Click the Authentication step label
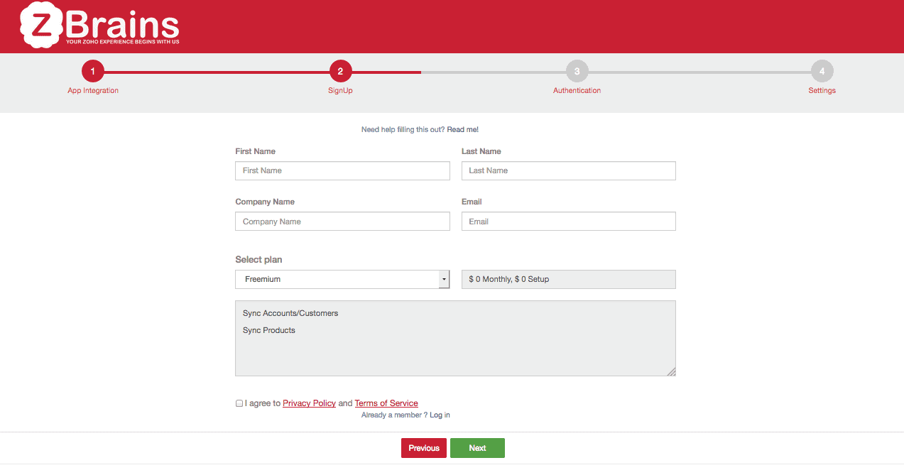The width and height of the screenshot is (904, 475). coord(577,91)
